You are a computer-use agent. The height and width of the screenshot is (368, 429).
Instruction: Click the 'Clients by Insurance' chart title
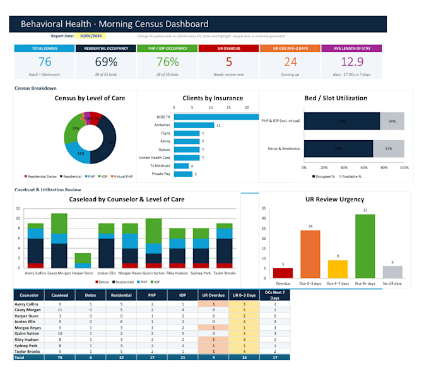[x=213, y=98]
